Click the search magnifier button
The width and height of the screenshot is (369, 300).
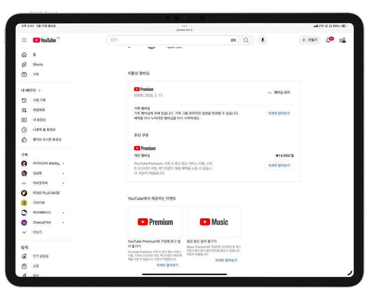[246, 40]
